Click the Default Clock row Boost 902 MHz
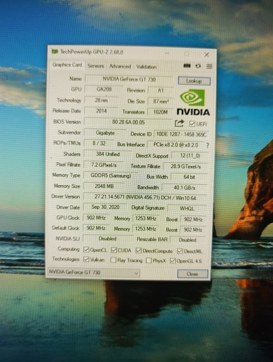 pyautogui.click(x=193, y=230)
